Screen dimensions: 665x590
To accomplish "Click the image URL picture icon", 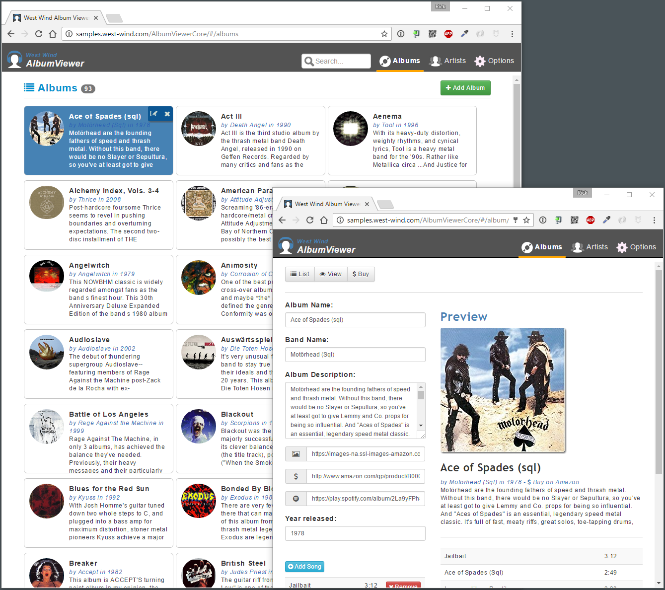I will (296, 454).
